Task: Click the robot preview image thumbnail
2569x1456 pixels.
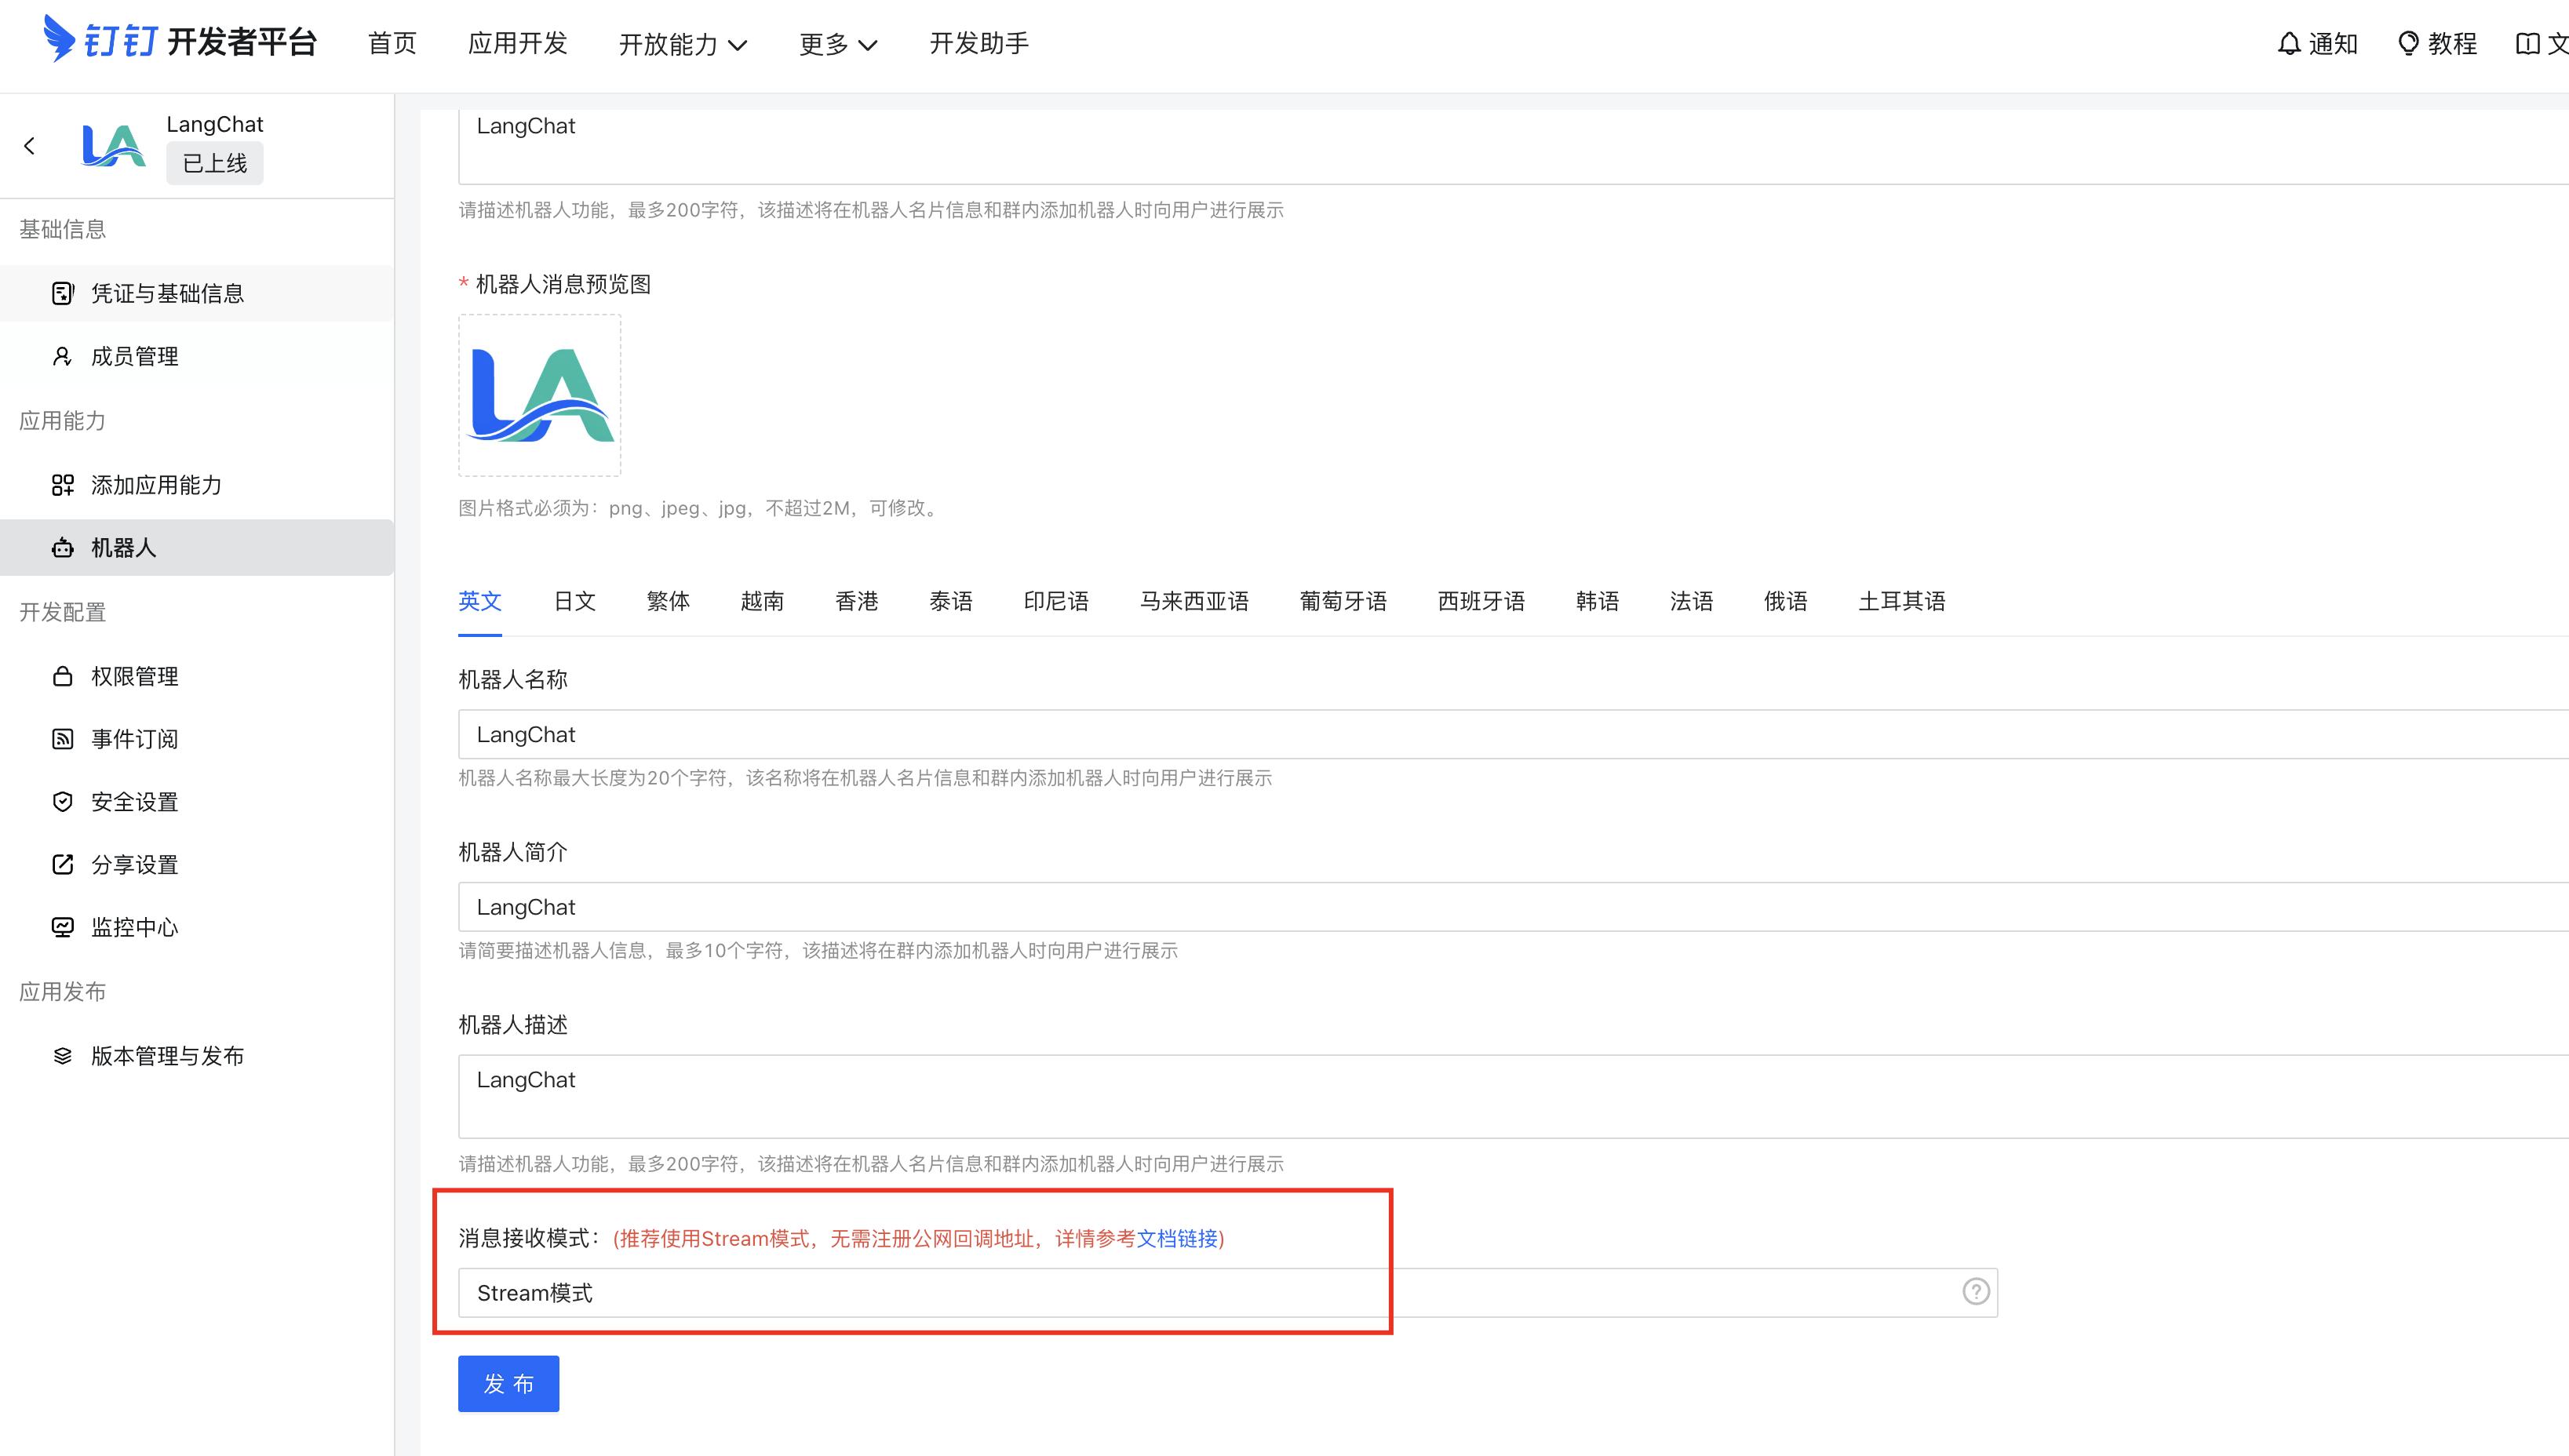Action: 539,395
